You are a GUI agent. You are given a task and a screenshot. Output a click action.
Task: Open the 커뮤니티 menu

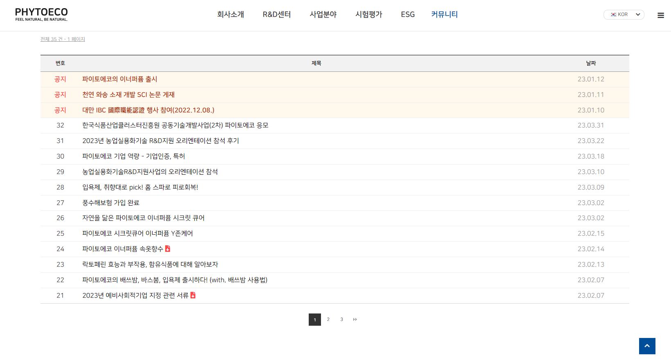point(444,14)
